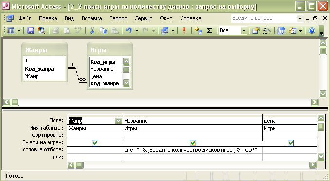The height and width of the screenshot is (181, 330).
Task: Click the Cut scissors icon
Action: point(92,31)
